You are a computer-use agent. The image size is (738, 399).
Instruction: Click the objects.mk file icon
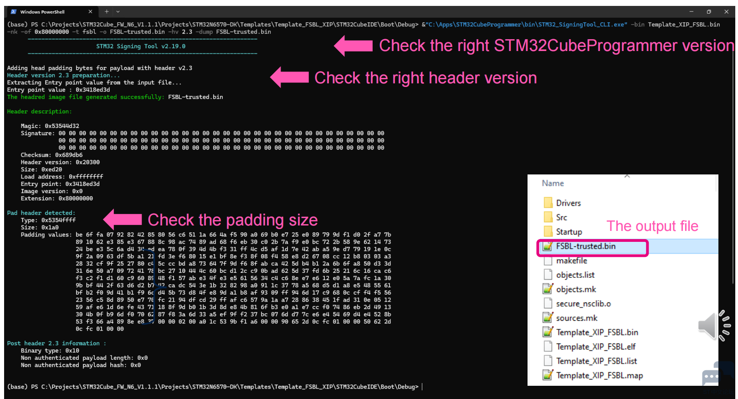click(x=548, y=289)
